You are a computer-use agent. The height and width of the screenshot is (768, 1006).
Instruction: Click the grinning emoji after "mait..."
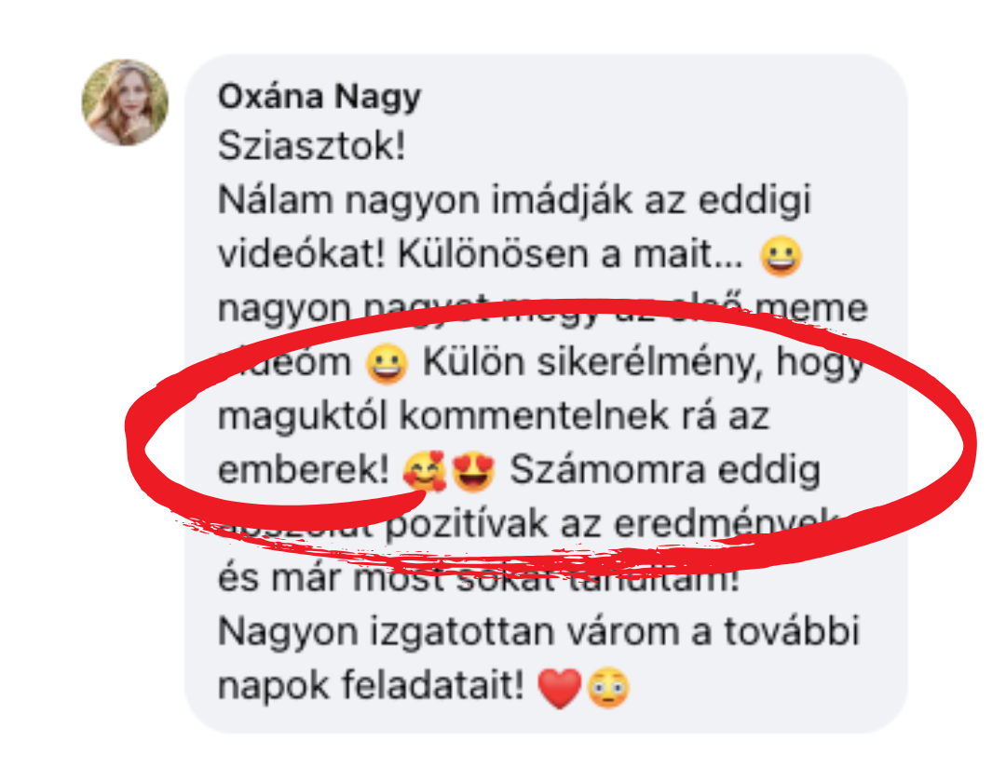pos(781,256)
